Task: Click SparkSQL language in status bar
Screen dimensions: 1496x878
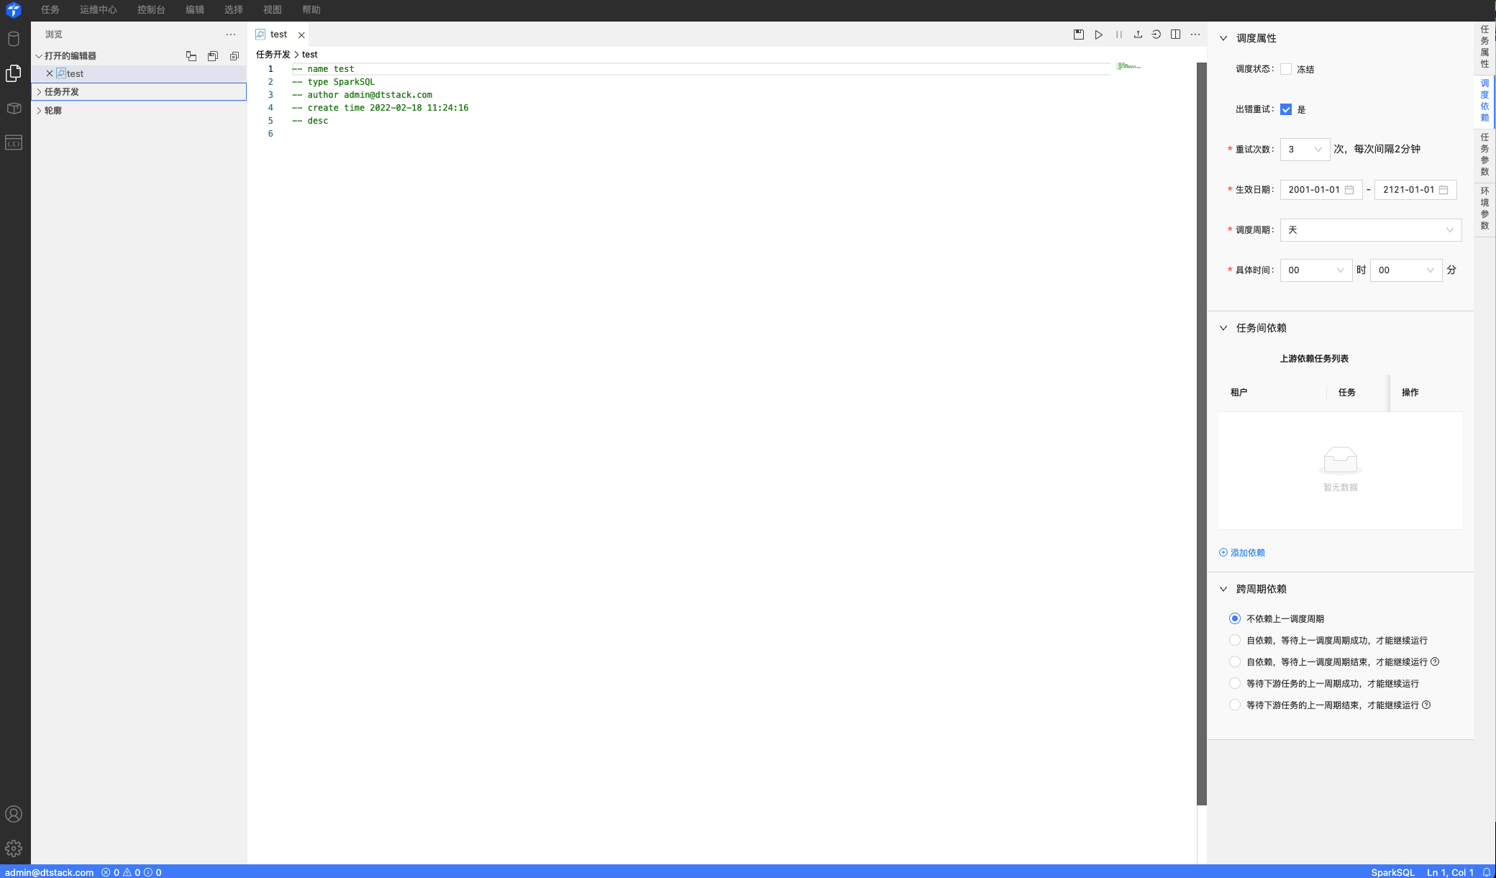Action: pyautogui.click(x=1392, y=872)
